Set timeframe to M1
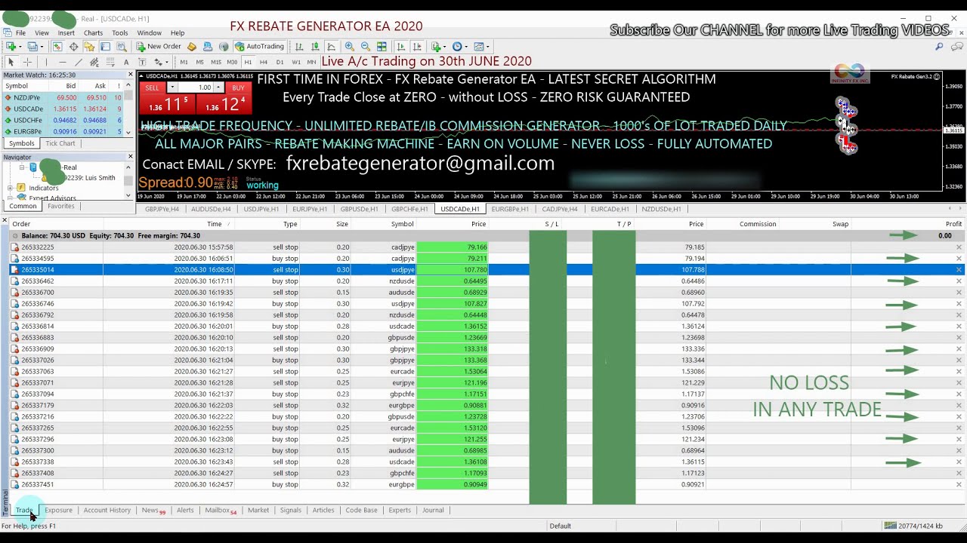Screen dimensions: 967x543 (184, 62)
